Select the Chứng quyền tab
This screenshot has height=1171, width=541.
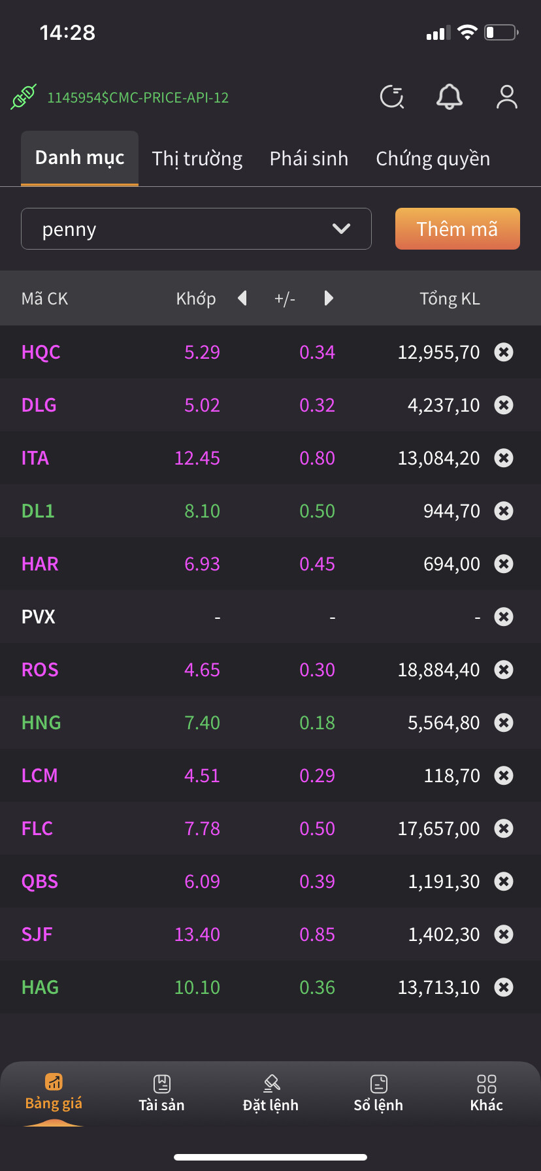(433, 159)
